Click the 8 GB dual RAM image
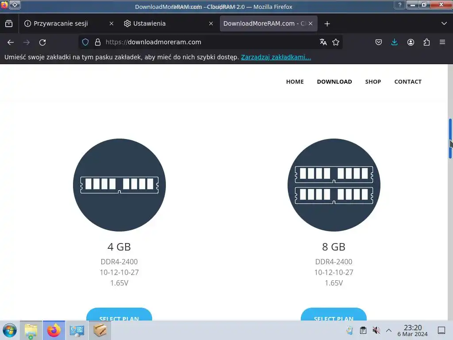The height and width of the screenshot is (340, 453). click(x=334, y=185)
